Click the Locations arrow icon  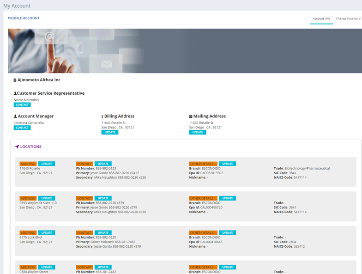click(x=17, y=147)
